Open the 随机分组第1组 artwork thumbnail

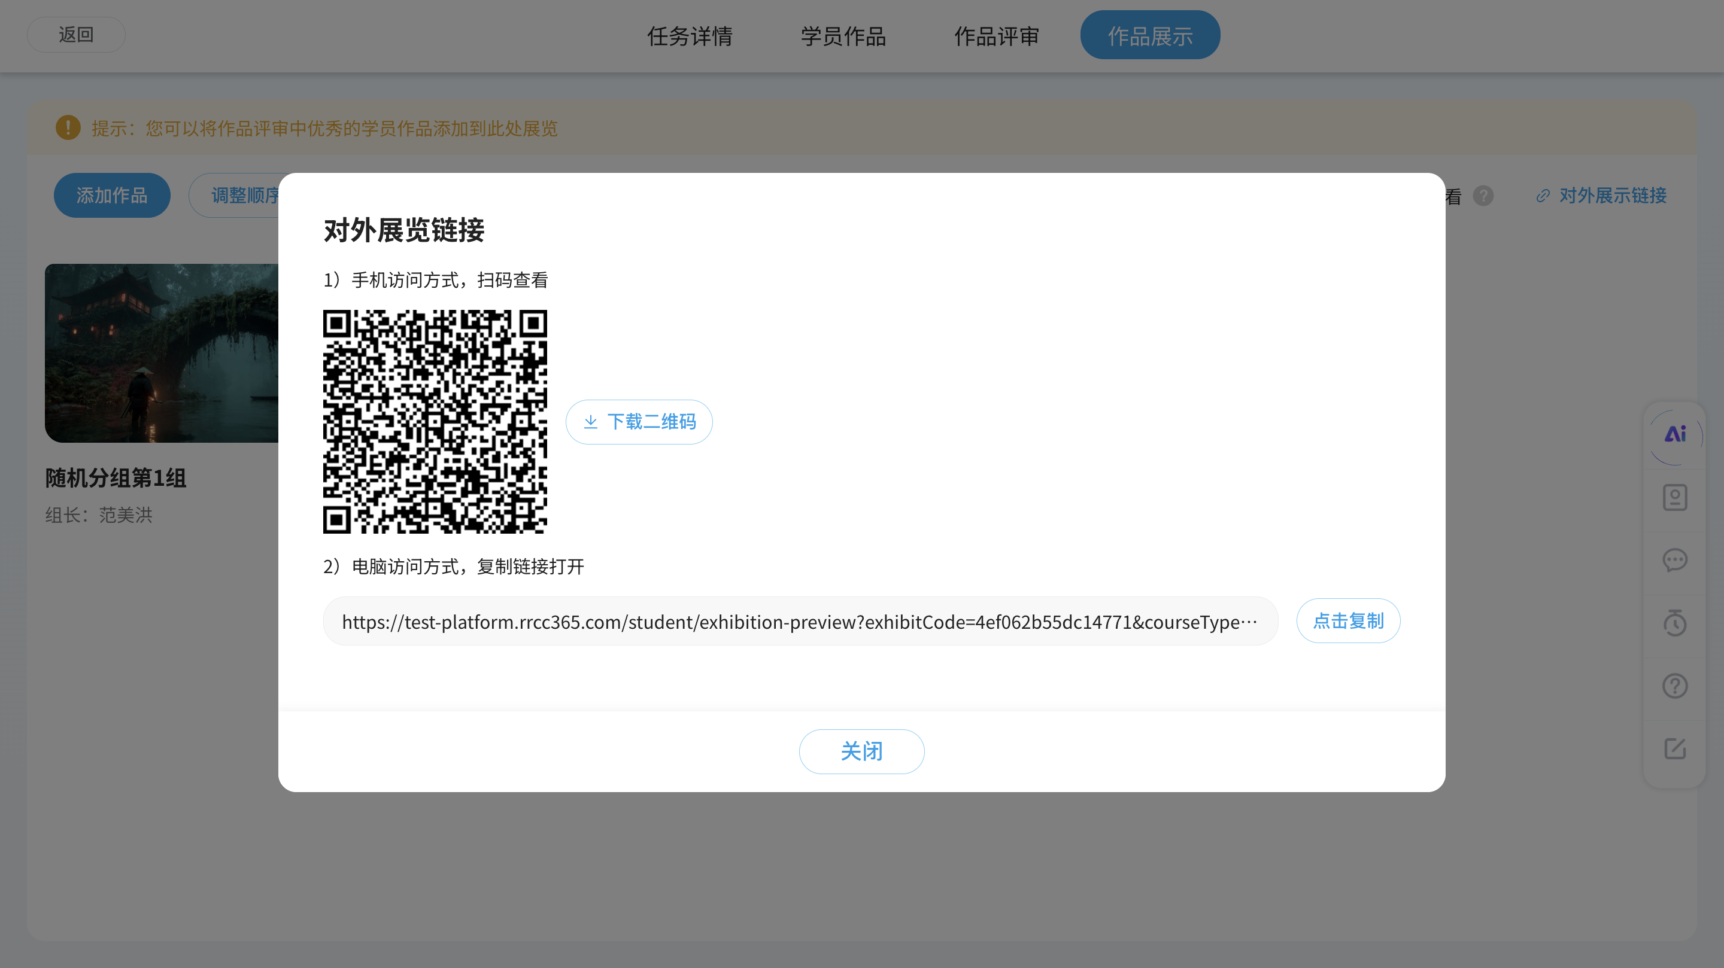[x=162, y=353]
